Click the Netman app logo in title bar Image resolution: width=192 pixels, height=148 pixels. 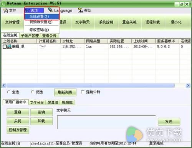[3, 3]
